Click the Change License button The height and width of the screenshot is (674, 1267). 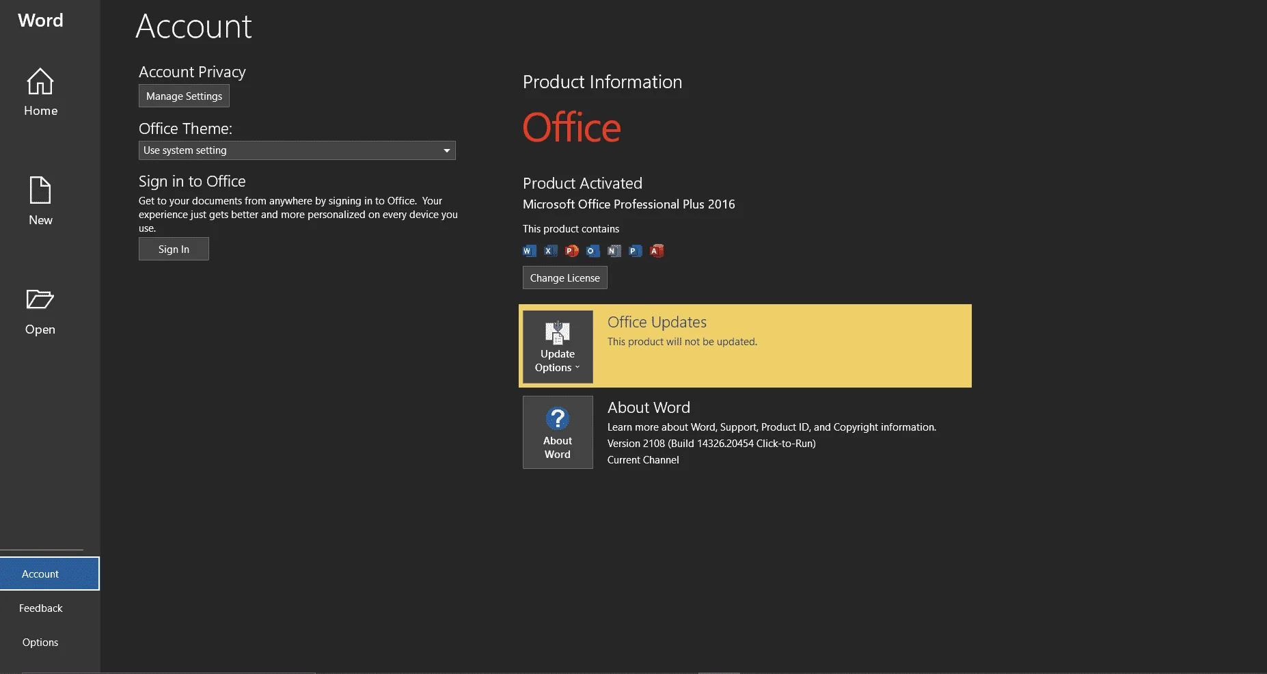(x=564, y=278)
